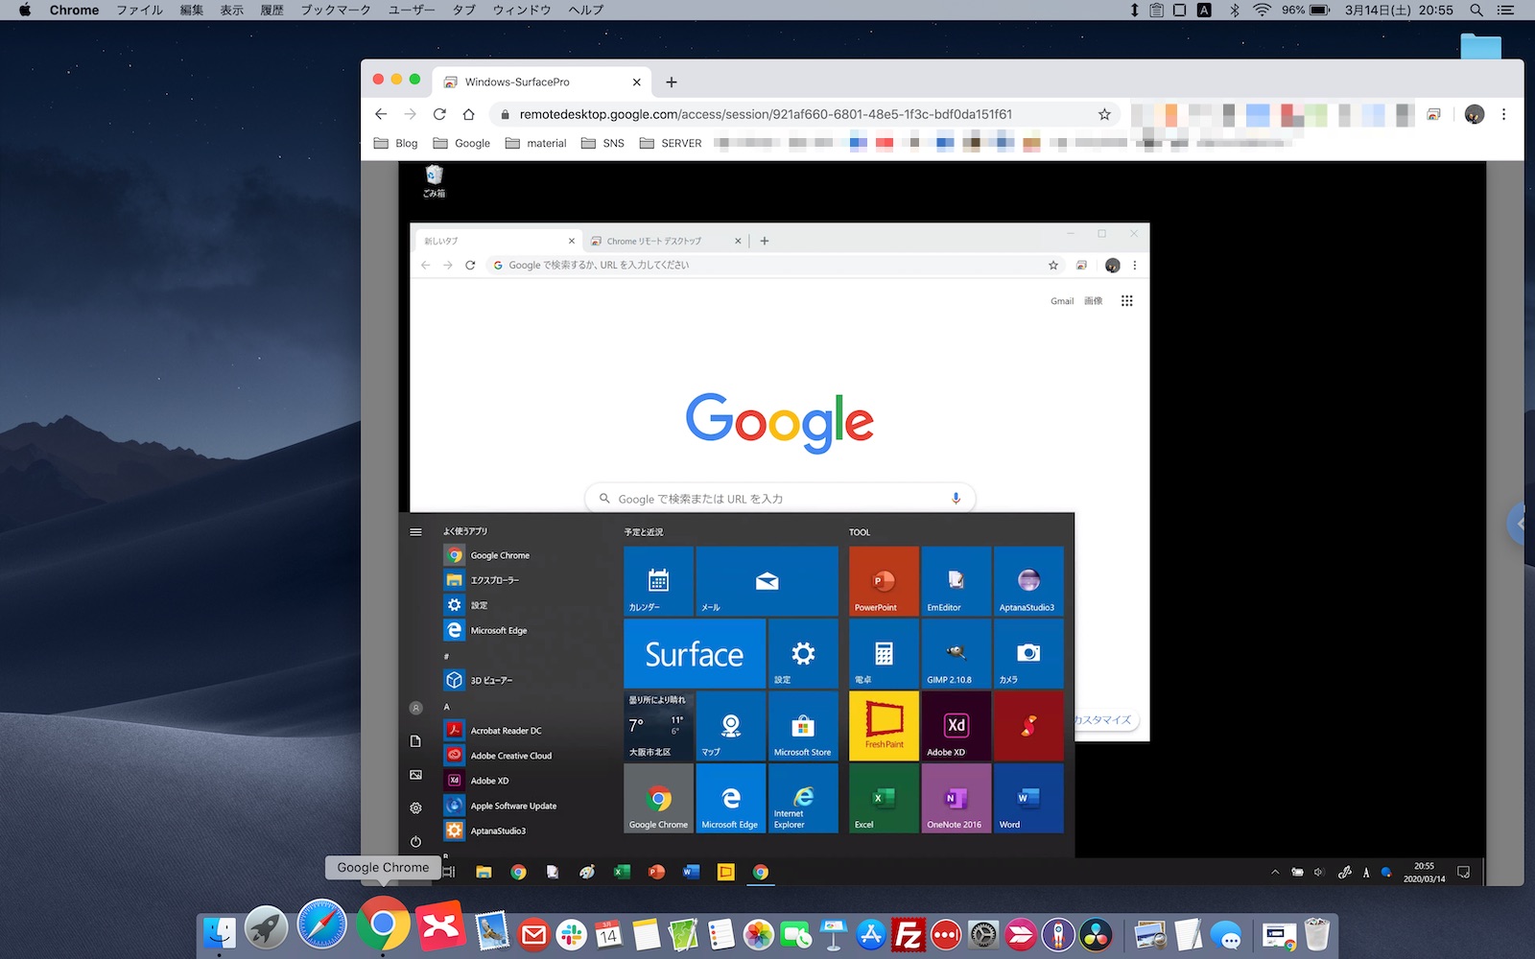
Task: Open the remote Chrome three-dot menu
Action: [x=1135, y=266]
